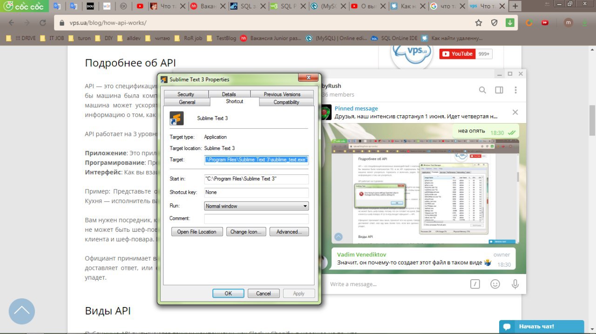Open Advanced shortcut properties
This screenshot has height=334, width=596.
pyautogui.click(x=289, y=231)
